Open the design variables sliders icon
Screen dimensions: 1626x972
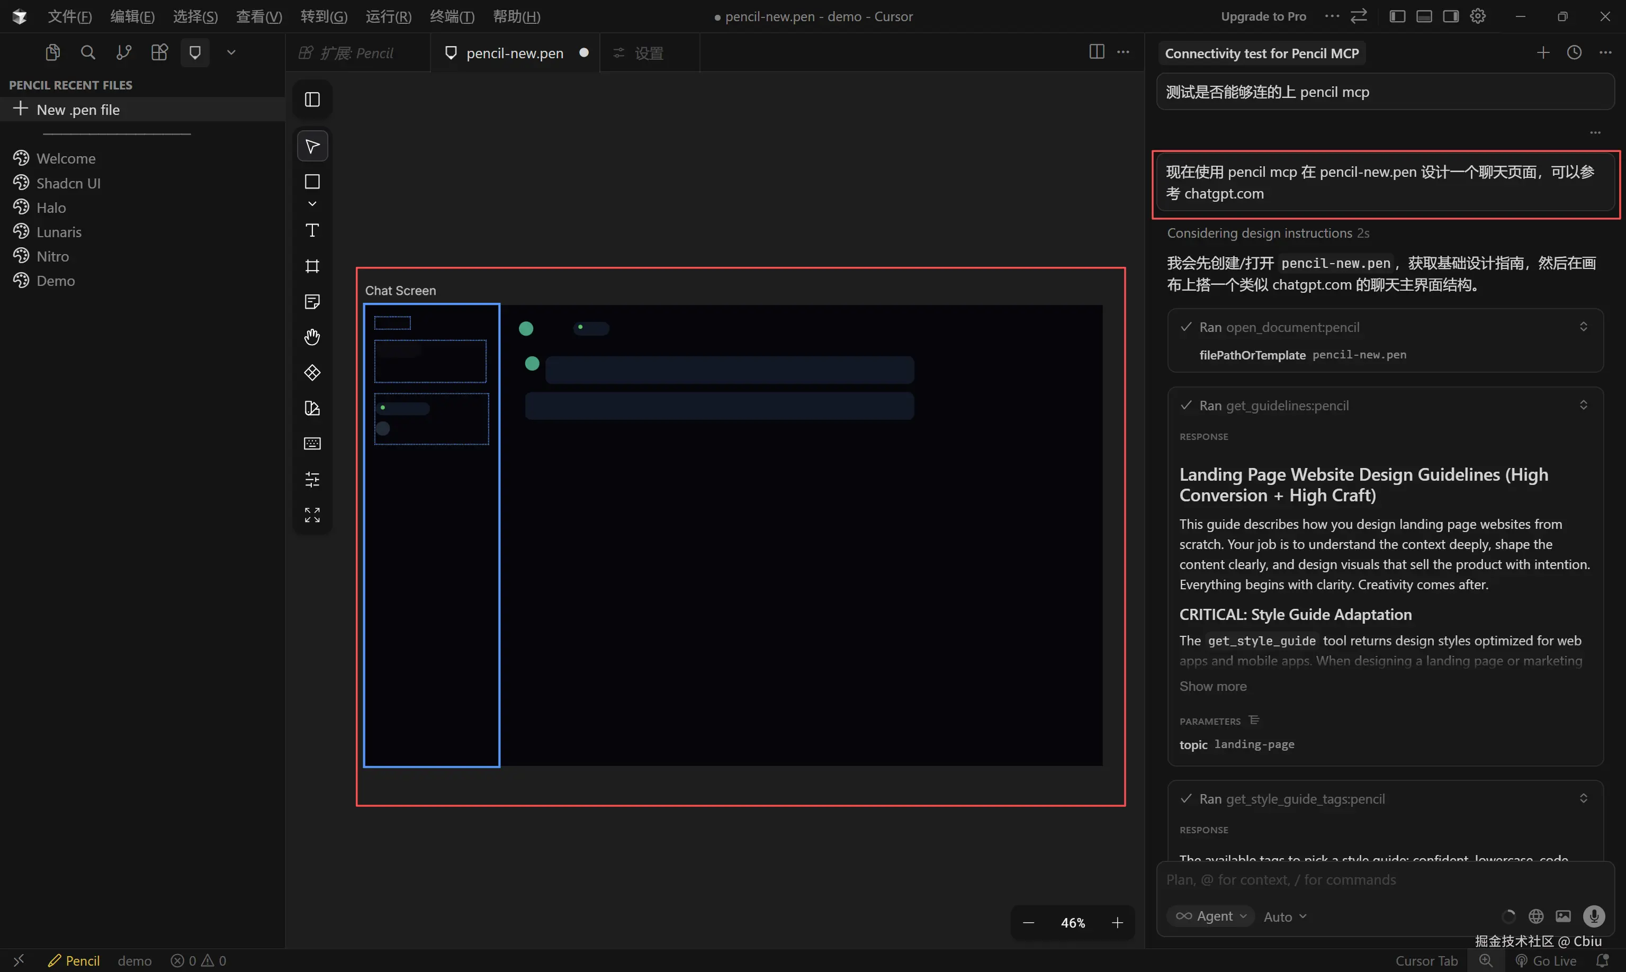click(312, 480)
